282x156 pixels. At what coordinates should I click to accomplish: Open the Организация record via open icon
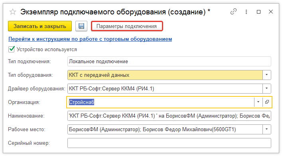coord(267,102)
